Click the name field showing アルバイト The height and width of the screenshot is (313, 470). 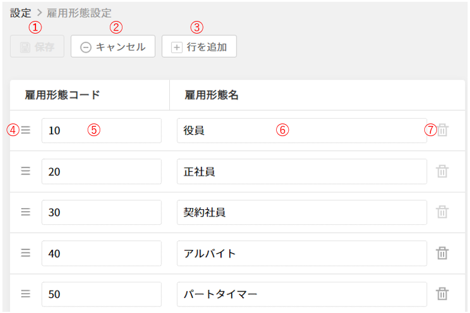coord(301,253)
